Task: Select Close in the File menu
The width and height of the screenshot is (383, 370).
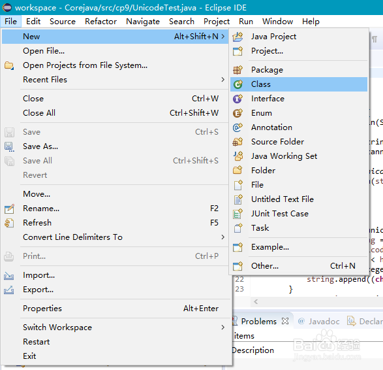Action: pos(115,99)
